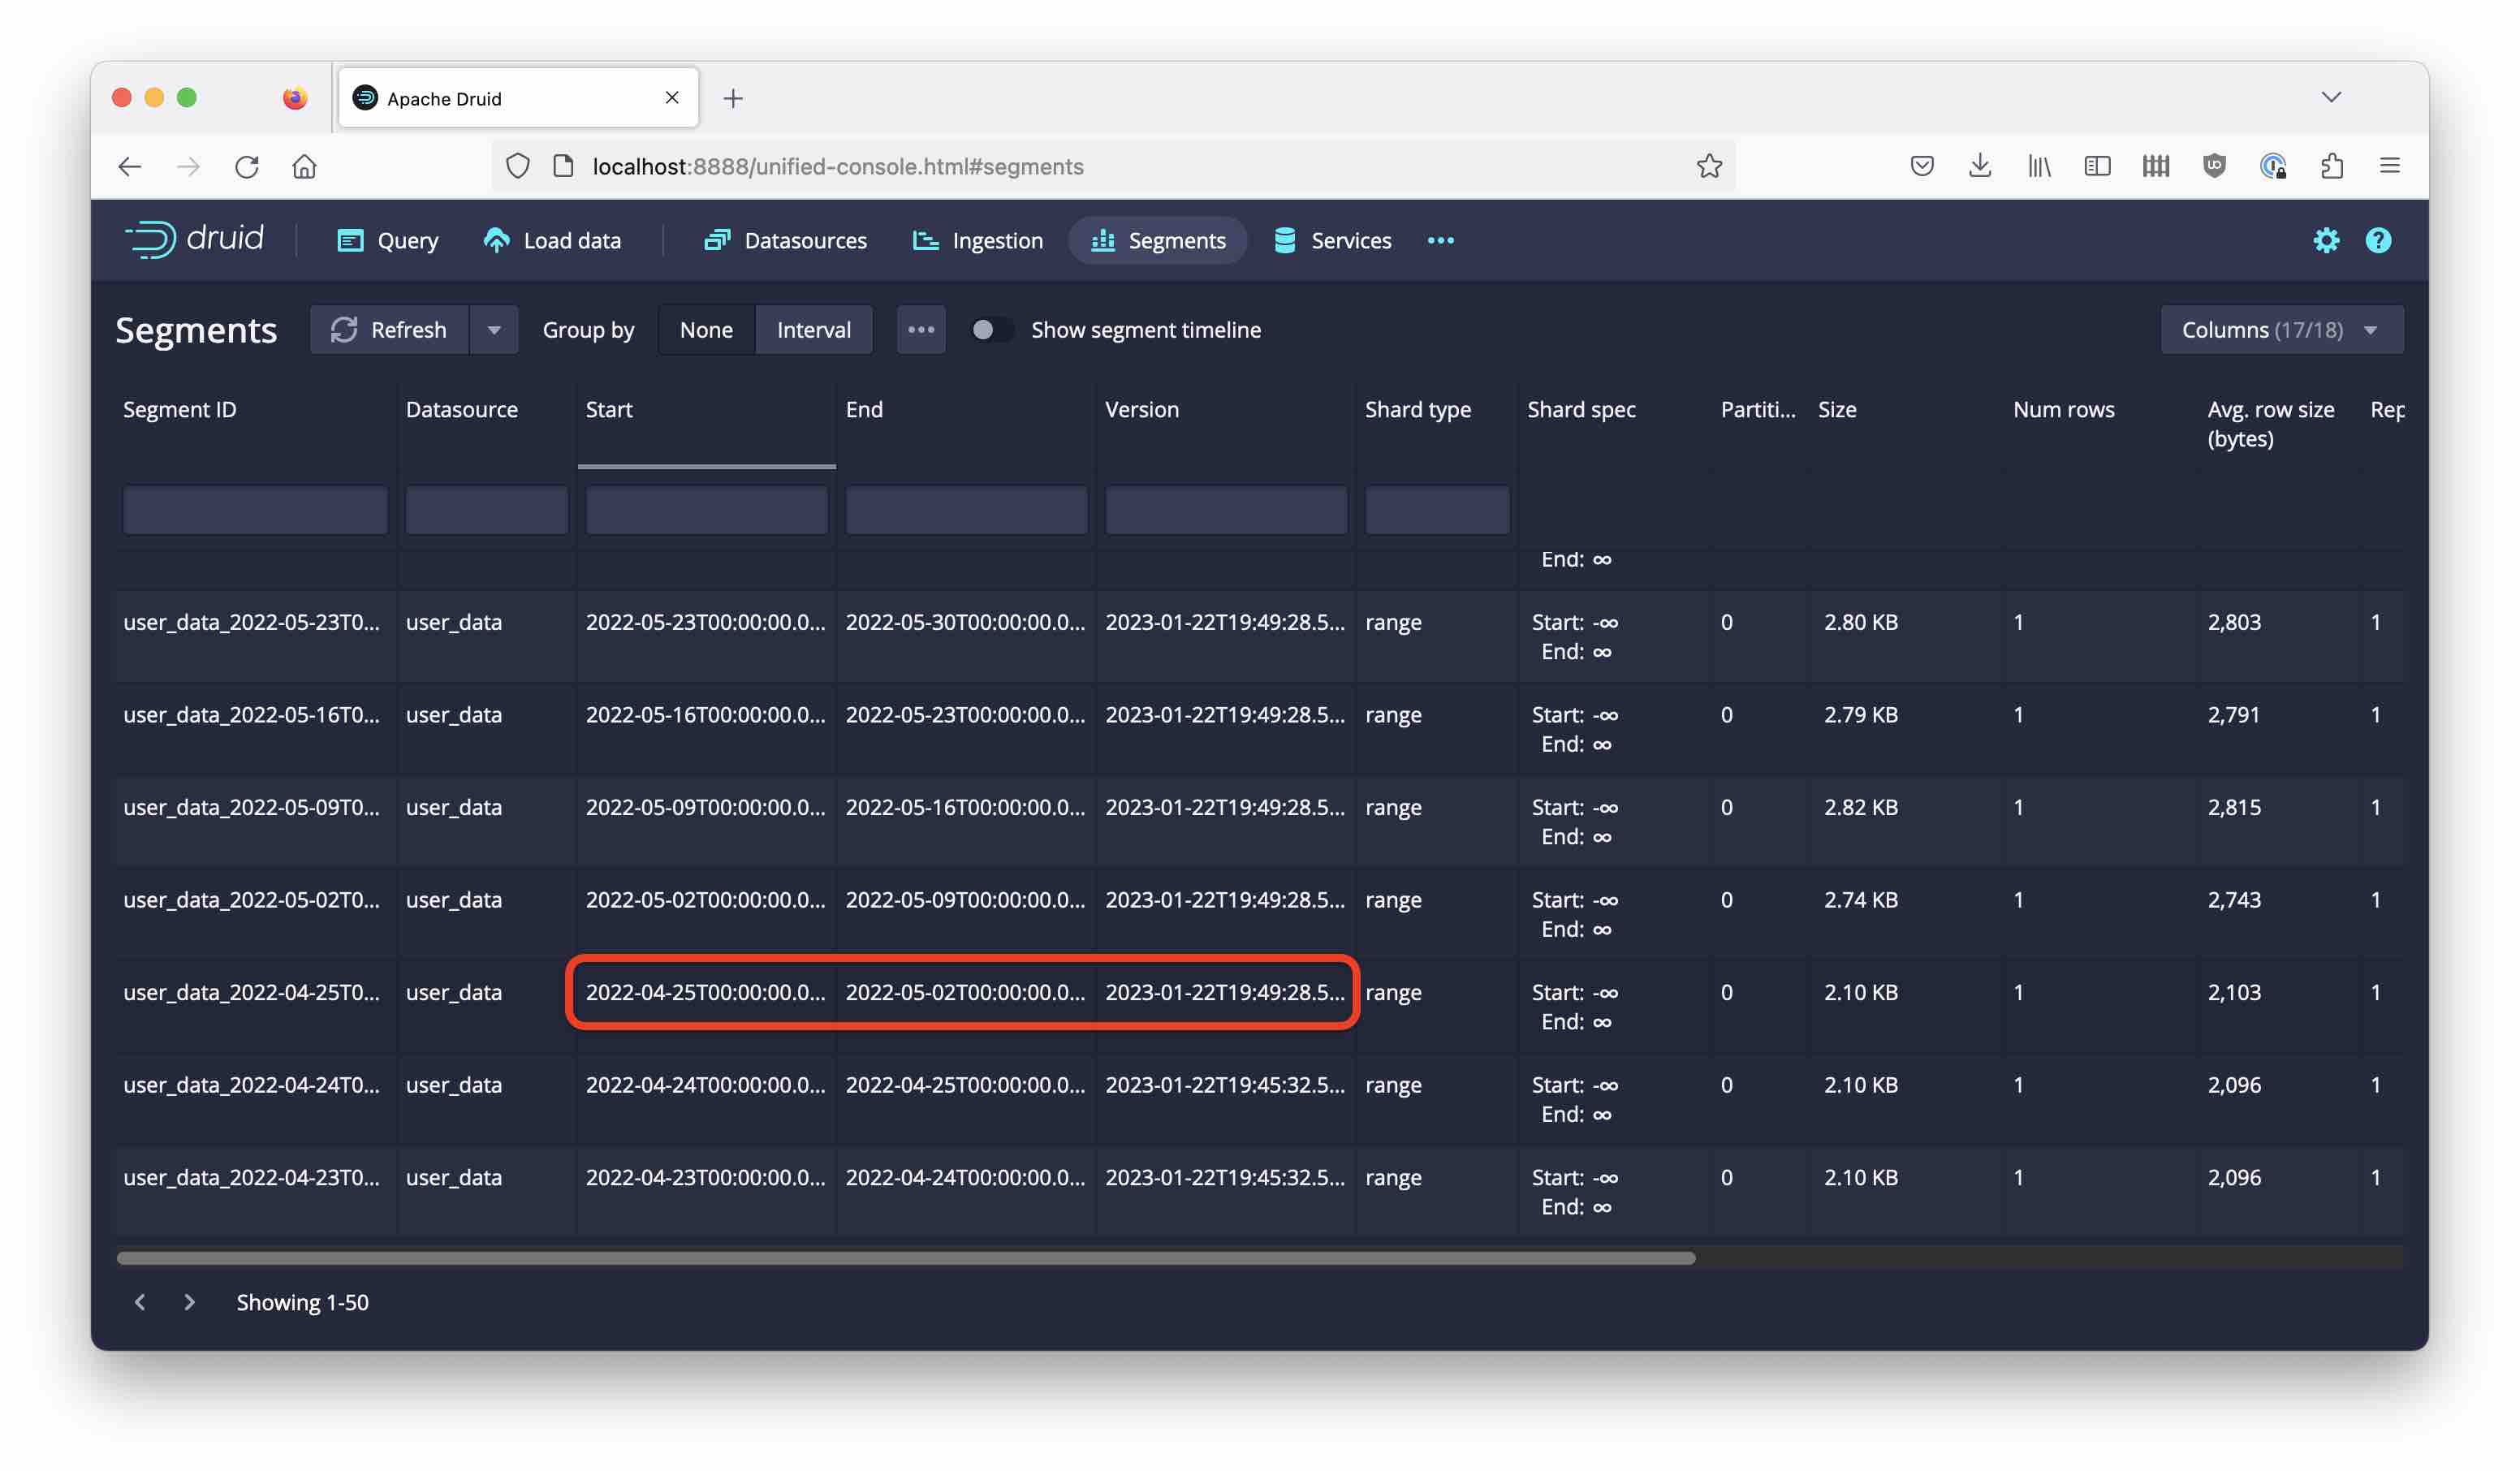Click the Firefox extensions puzzle icon
The height and width of the screenshot is (1471, 2520).
click(2331, 166)
